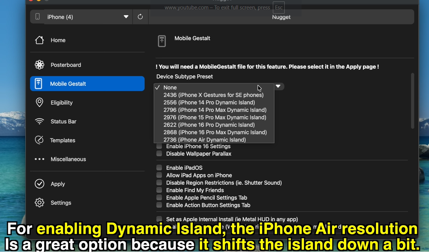
Task: Check Disable Region Restrictions (Shutter Sound)
Action: pyautogui.click(x=159, y=182)
